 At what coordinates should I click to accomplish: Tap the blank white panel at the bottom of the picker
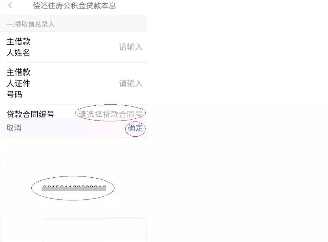pyautogui.click(x=94, y=230)
